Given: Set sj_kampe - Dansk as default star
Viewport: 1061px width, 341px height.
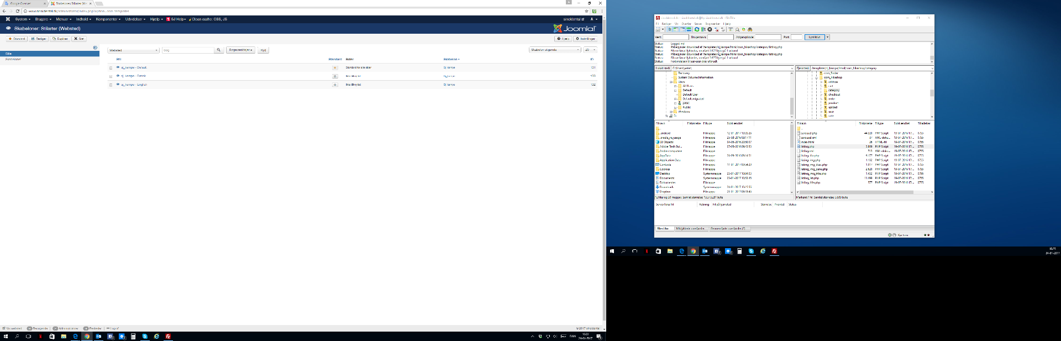Looking at the screenshot, I should coord(335,76).
